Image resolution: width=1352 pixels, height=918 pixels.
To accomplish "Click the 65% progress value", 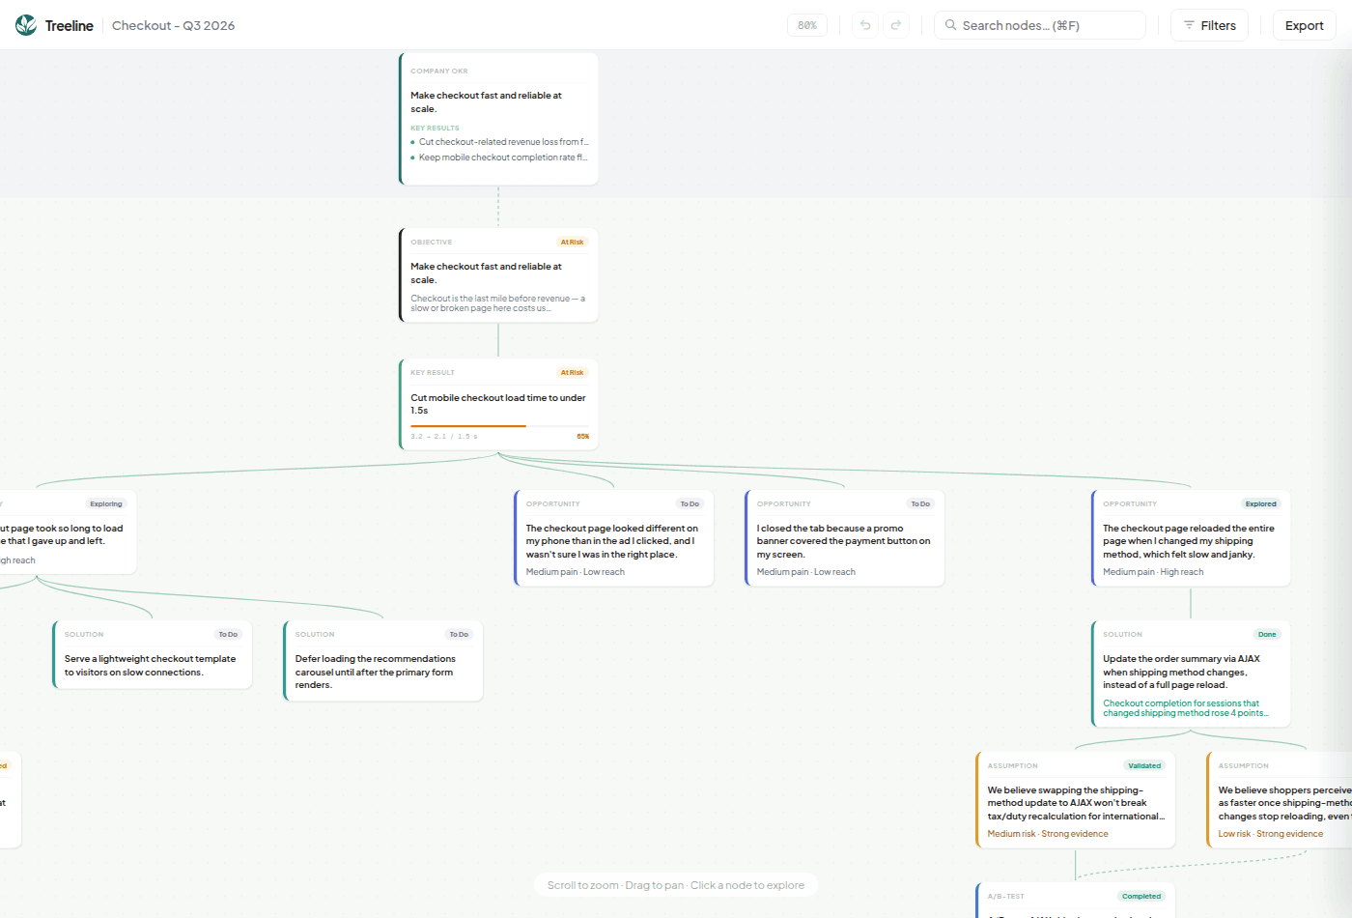I will 583,437.
